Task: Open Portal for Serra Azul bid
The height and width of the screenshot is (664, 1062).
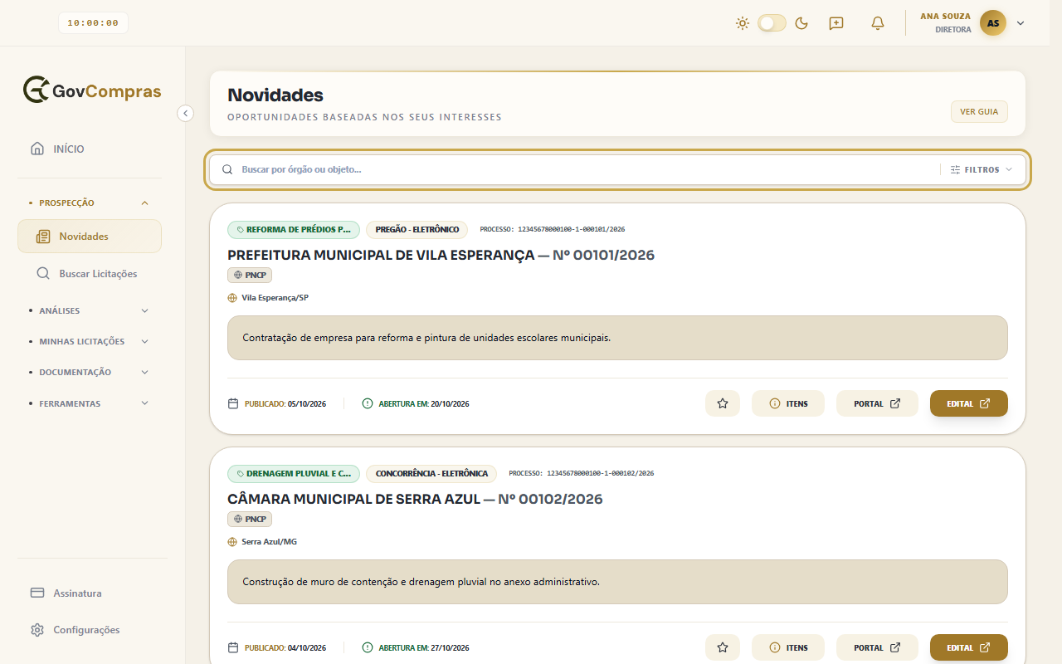Action: tap(877, 647)
